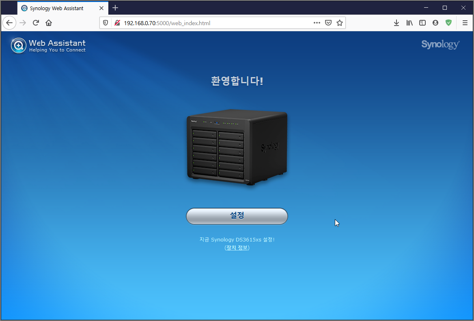
Task: Close the Synology Web Assistant tab
Action: tap(101, 8)
